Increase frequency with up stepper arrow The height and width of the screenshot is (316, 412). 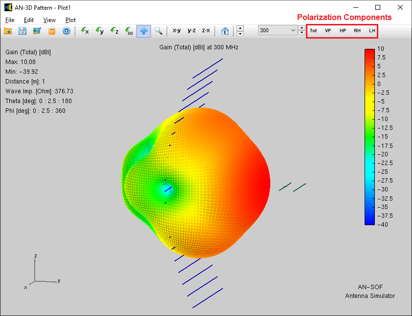302,28
